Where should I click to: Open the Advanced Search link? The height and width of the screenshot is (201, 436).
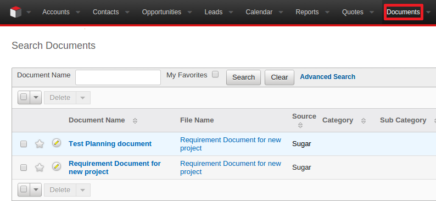[328, 77]
